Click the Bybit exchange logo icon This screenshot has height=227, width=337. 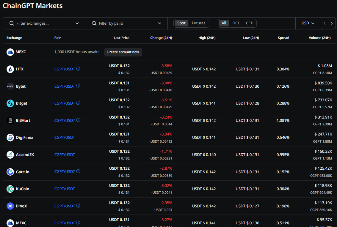10,86
